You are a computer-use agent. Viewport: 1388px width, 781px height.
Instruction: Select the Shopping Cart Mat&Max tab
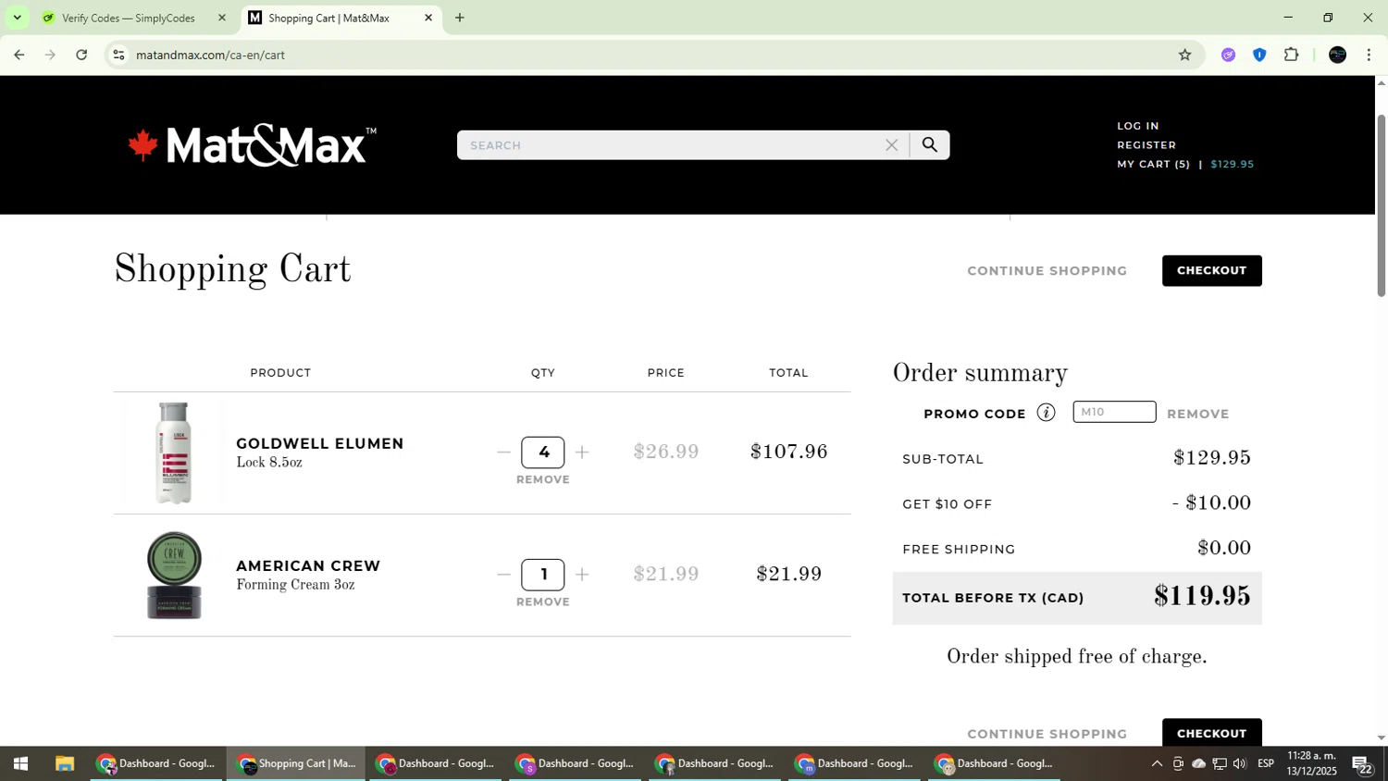tap(328, 18)
